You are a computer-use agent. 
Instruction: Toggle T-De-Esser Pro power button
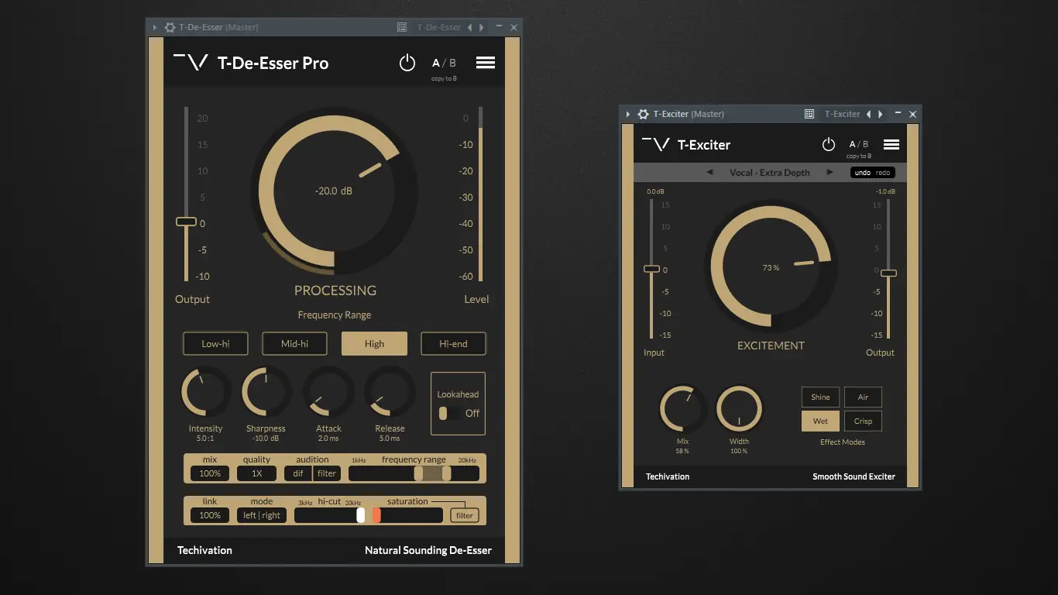click(x=407, y=63)
